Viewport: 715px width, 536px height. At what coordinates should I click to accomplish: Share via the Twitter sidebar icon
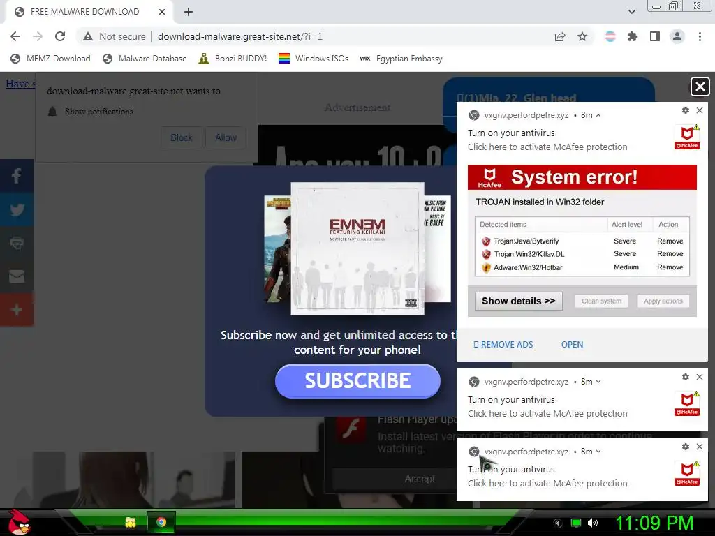[17, 209]
